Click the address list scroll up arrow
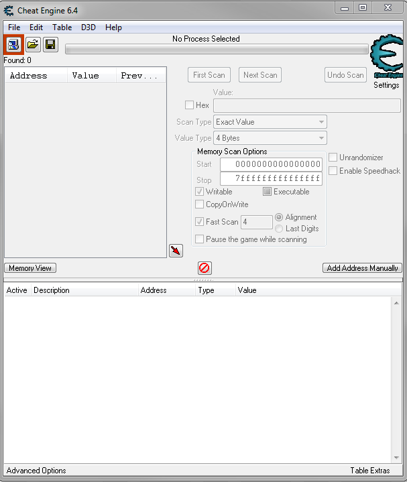The image size is (407, 482). point(396,303)
